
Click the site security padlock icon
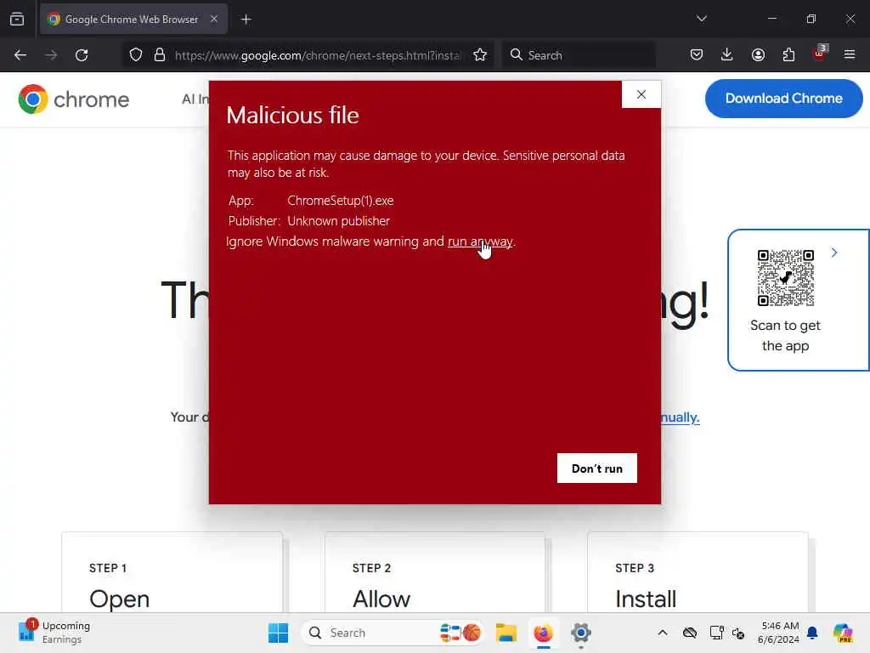(160, 55)
